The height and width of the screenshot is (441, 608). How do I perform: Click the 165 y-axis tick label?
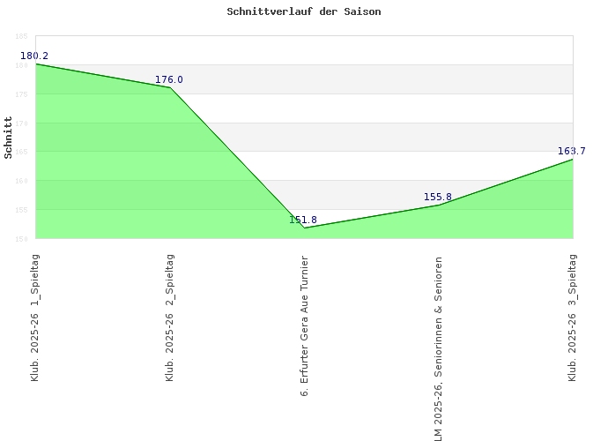click(20, 153)
